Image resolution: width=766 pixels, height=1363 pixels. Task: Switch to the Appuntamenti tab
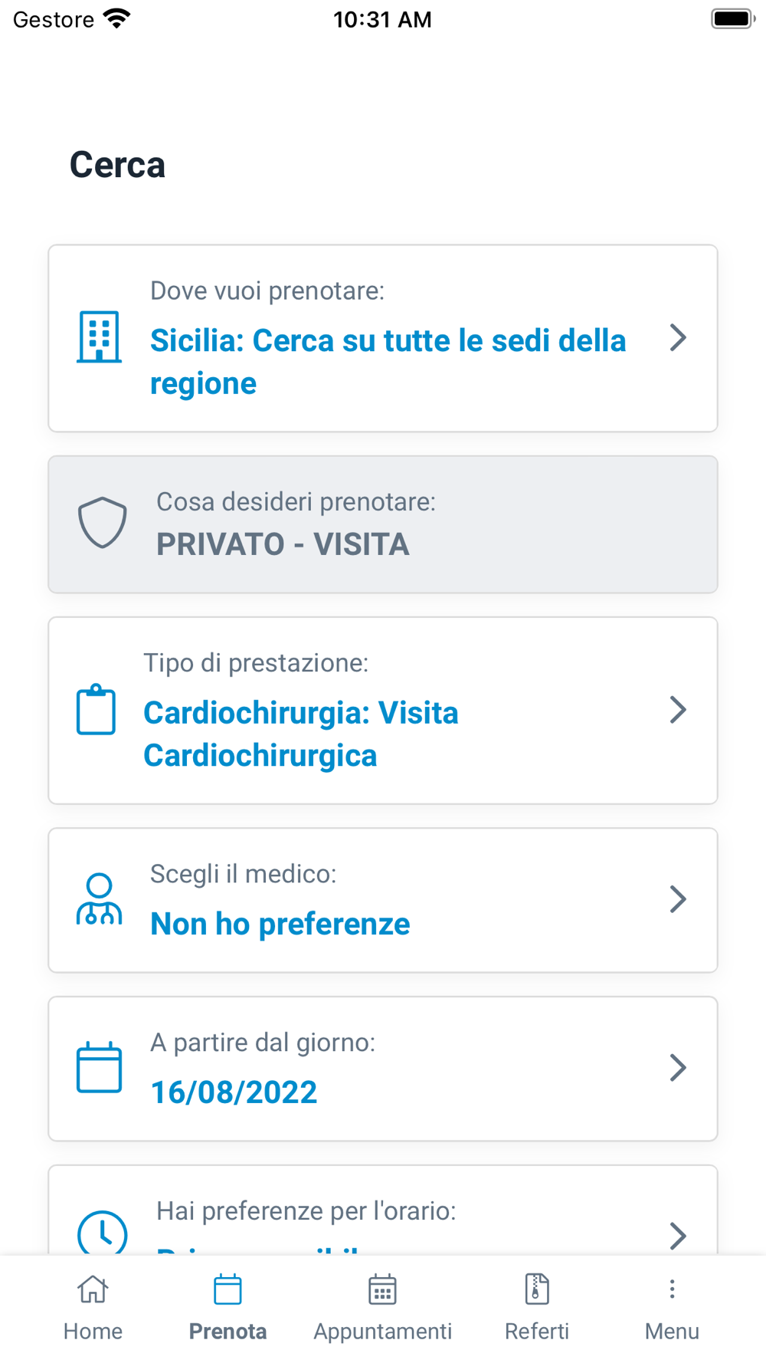coord(382,1308)
